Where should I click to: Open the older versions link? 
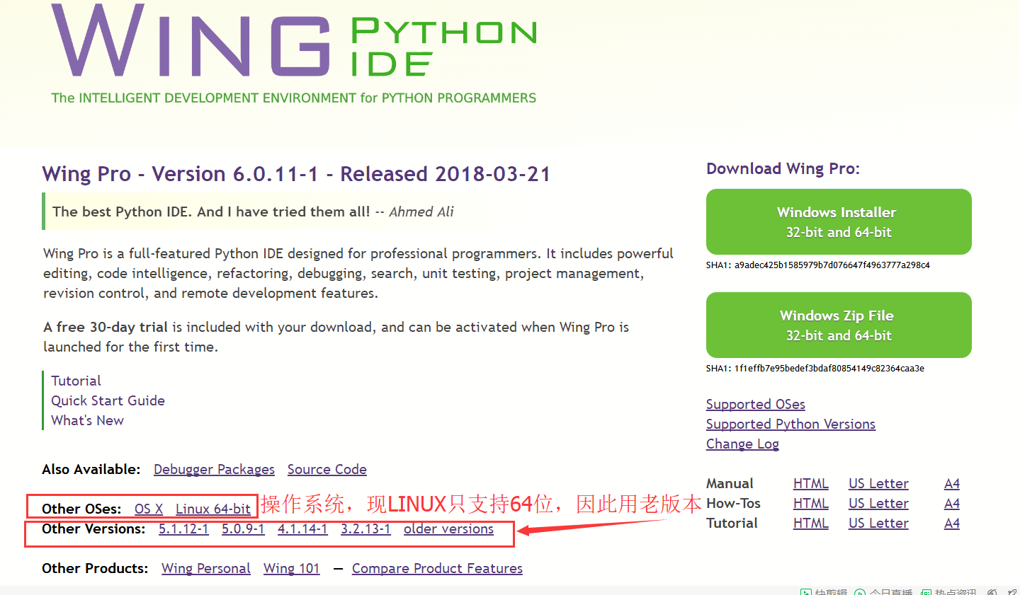click(x=448, y=528)
